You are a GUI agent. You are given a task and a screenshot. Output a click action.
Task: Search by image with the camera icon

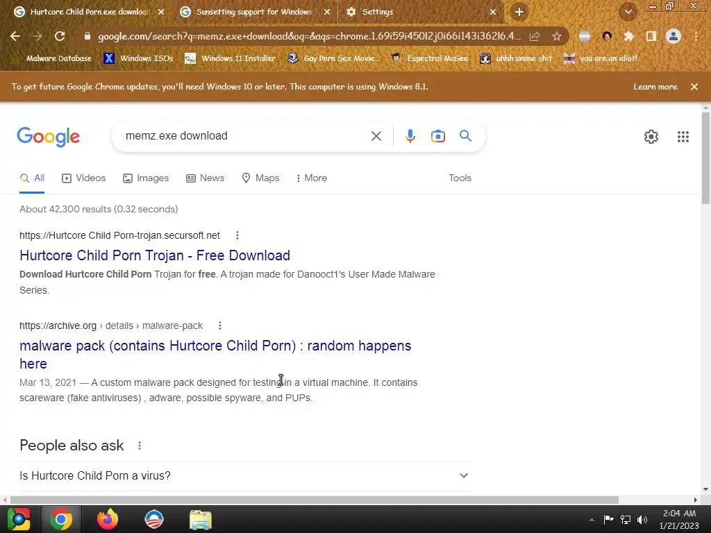coord(438,136)
